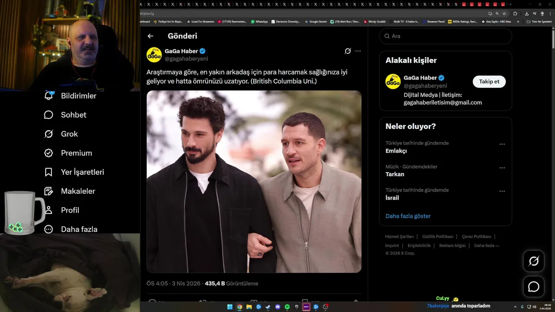Click the Ara search field
The width and height of the screenshot is (555, 312).
(x=446, y=36)
